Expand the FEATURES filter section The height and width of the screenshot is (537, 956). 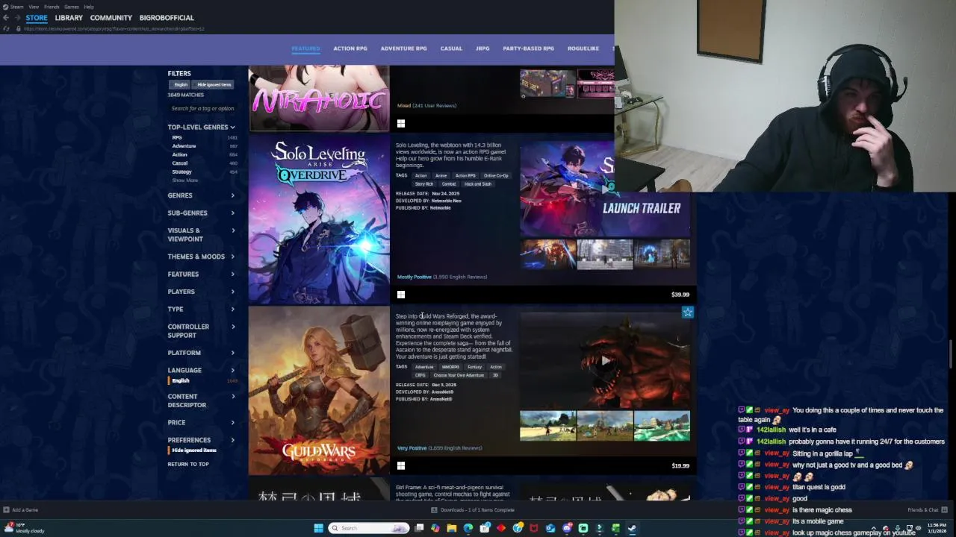[x=202, y=274]
